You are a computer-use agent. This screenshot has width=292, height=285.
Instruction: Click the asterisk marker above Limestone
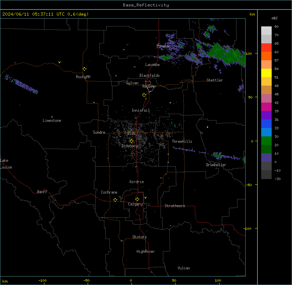tap(52, 117)
